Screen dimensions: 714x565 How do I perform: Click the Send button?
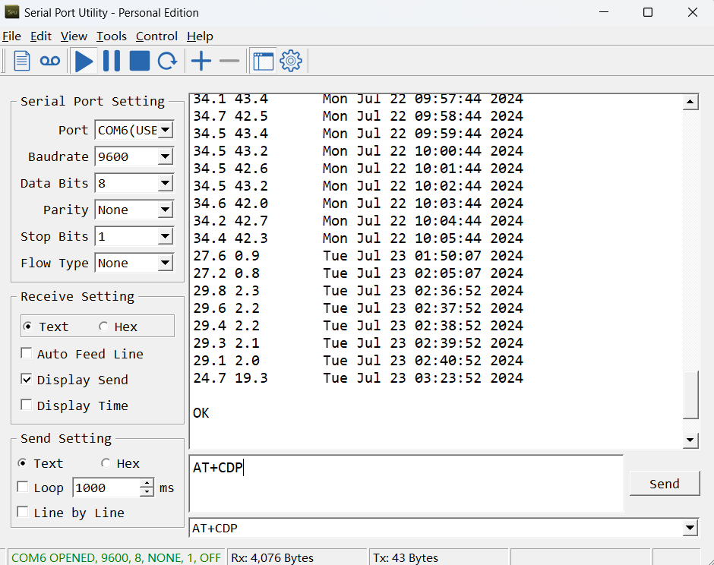[x=665, y=484]
